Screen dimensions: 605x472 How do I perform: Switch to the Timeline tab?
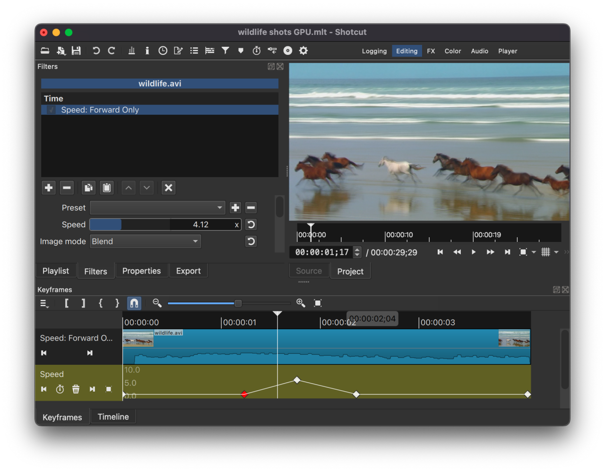113,417
